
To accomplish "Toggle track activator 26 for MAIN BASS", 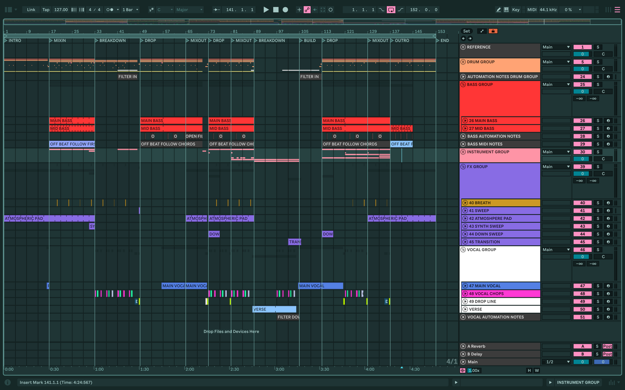I will (x=582, y=121).
